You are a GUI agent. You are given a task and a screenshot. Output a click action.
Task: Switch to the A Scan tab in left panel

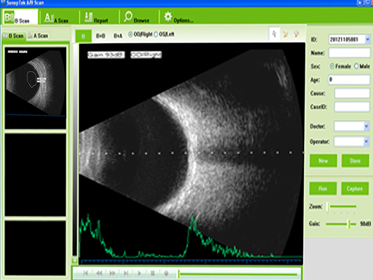point(38,35)
